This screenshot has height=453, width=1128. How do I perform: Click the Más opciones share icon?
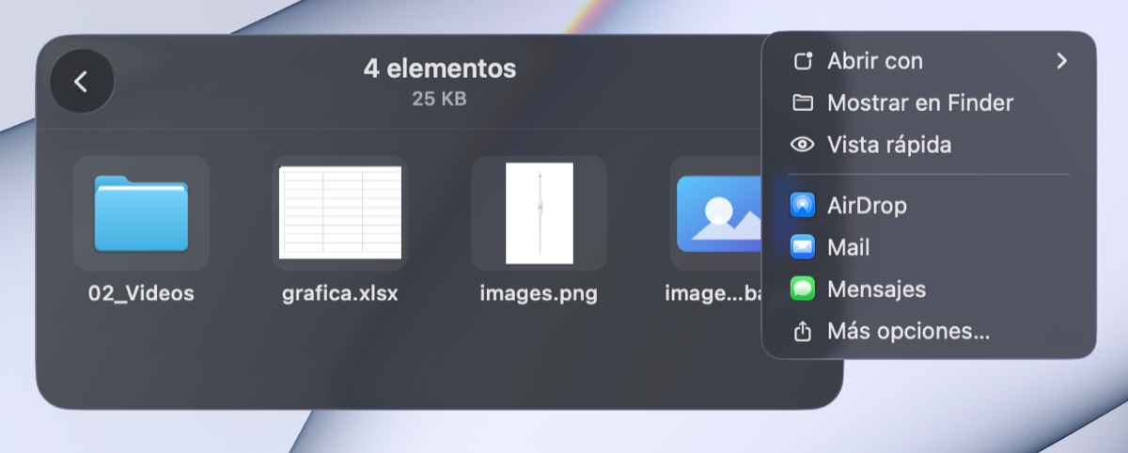pos(803,331)
